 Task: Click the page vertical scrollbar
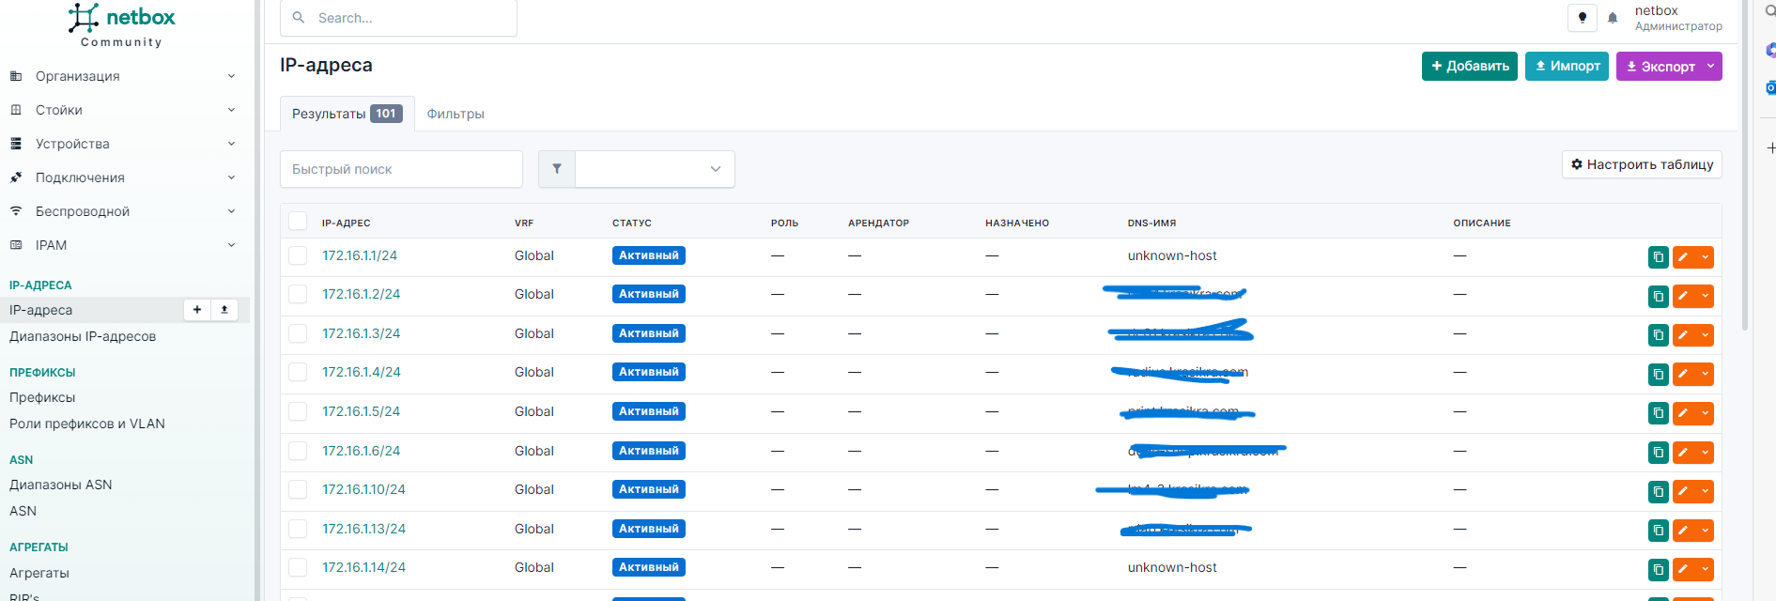click(x=1745, y=188)
